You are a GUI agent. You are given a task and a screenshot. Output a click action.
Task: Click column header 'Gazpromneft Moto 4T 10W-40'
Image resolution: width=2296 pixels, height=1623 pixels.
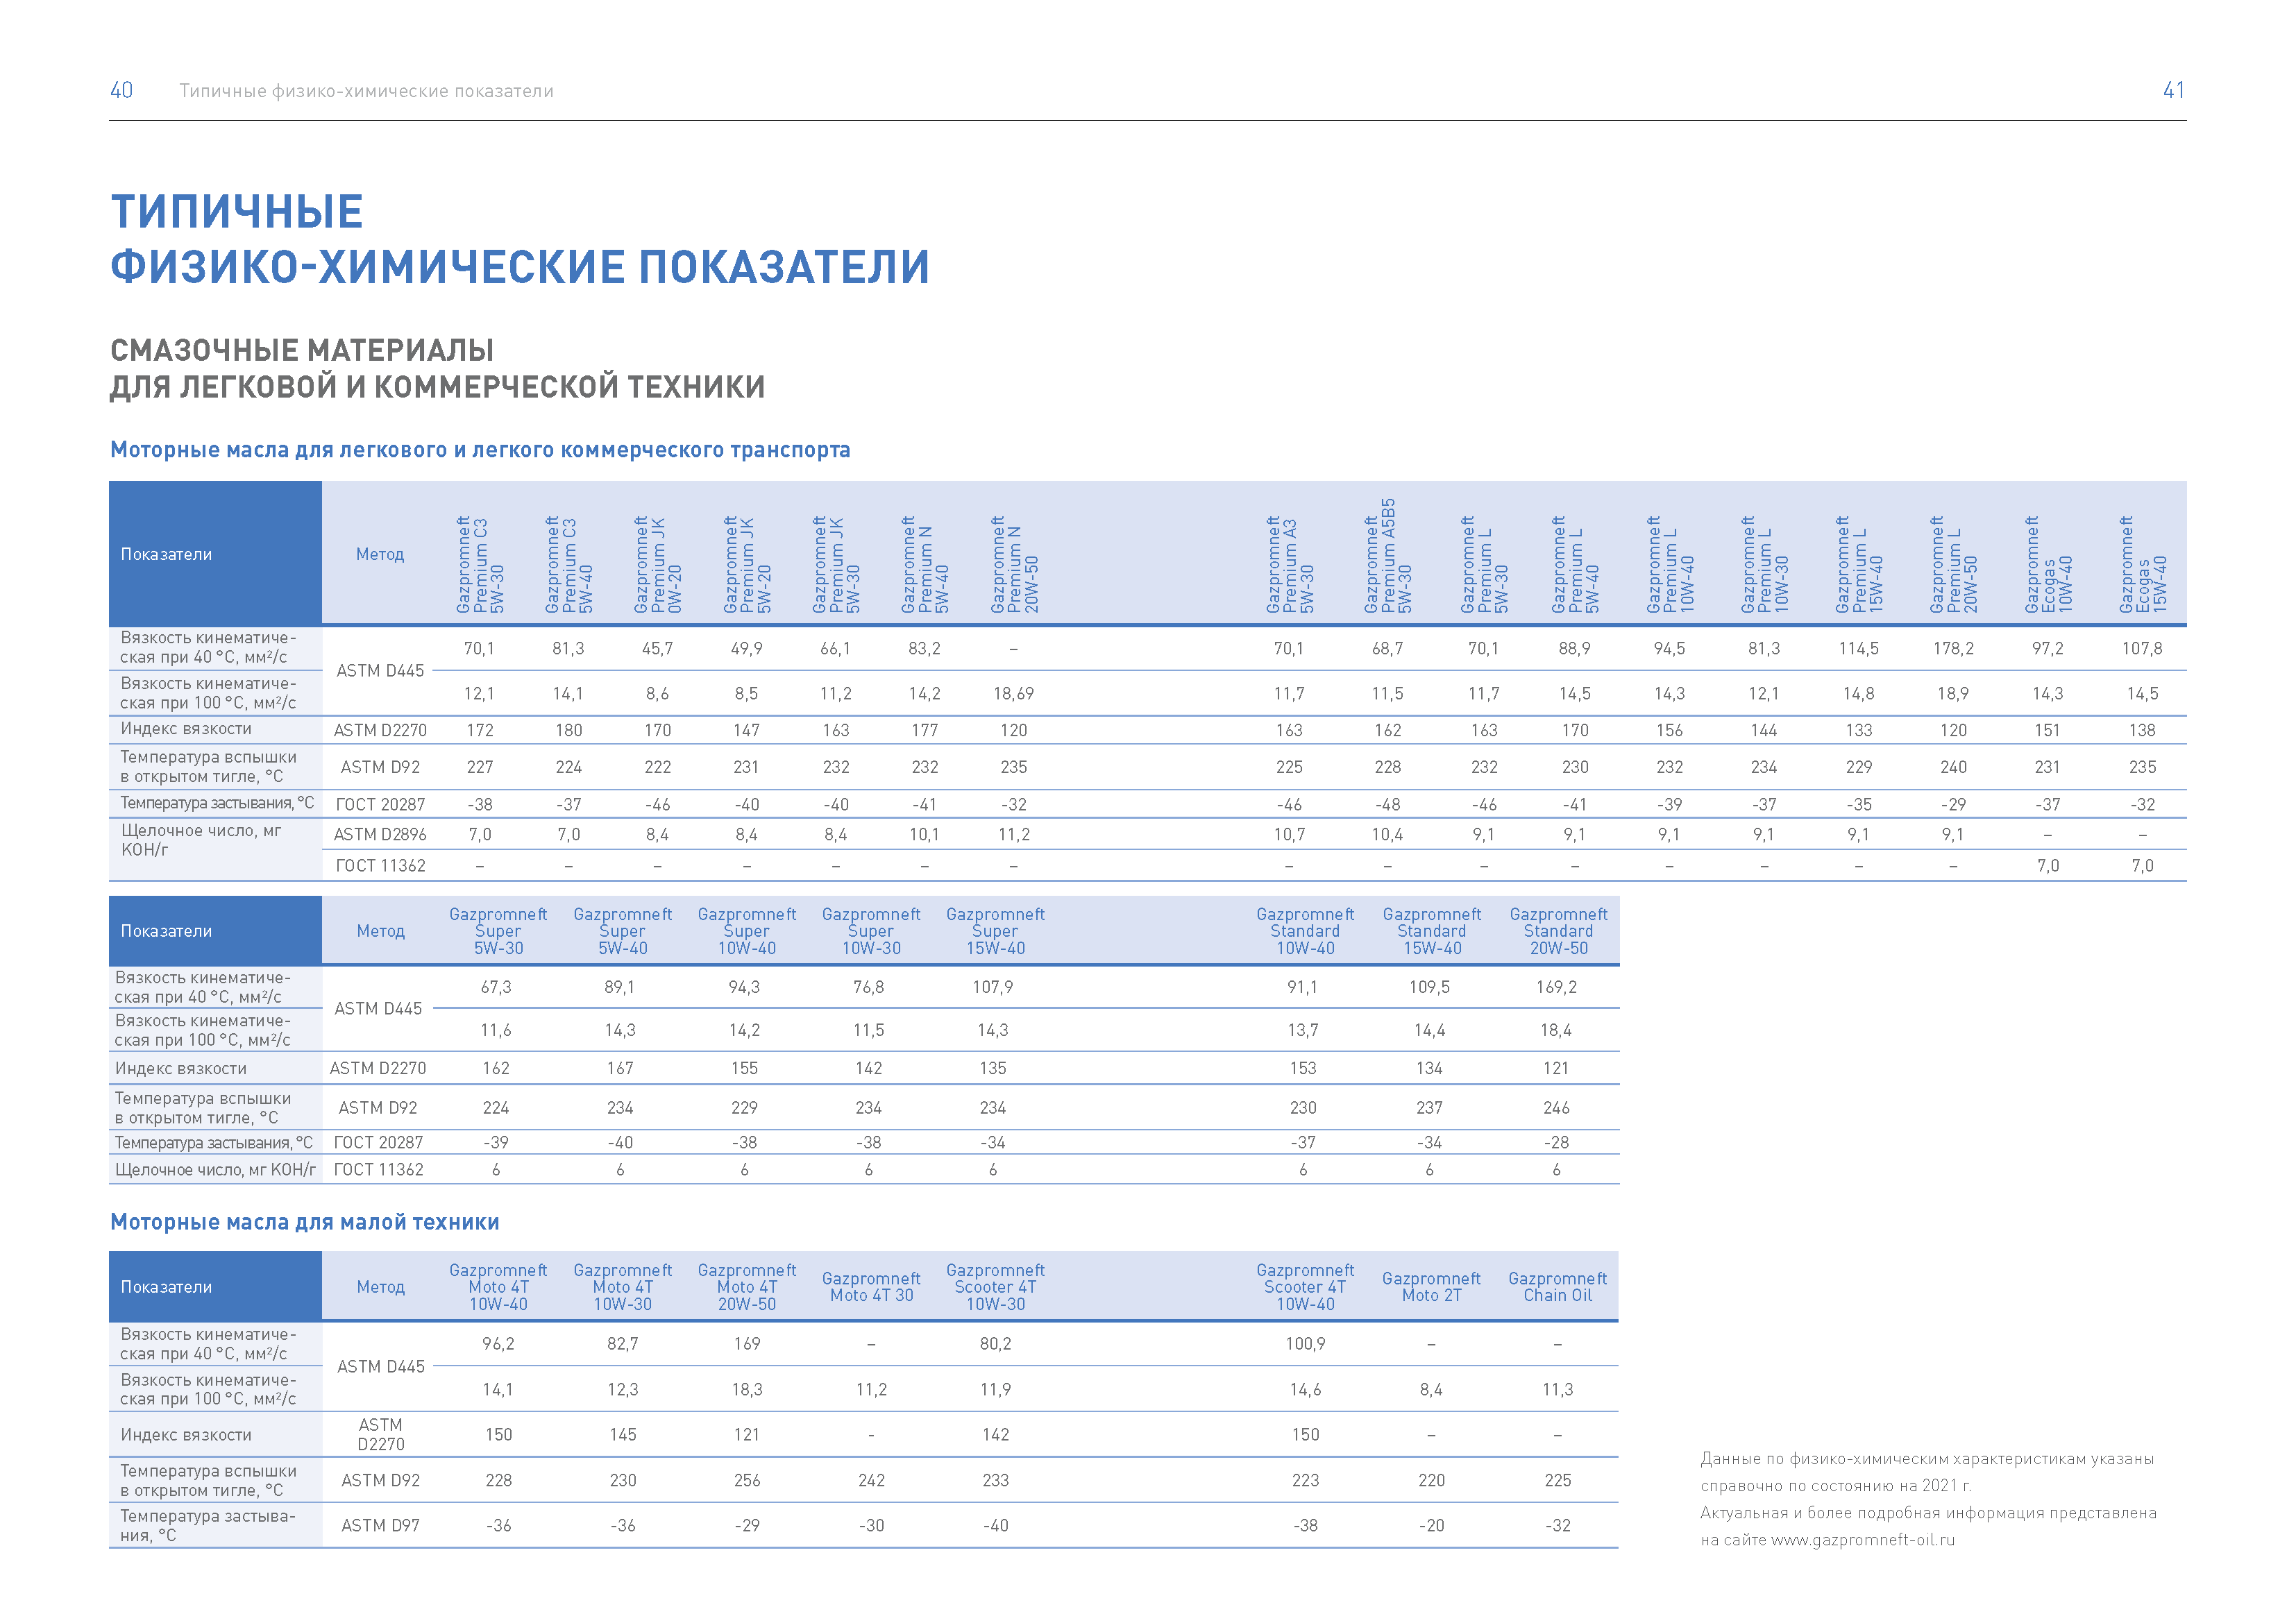(498, 1287)
